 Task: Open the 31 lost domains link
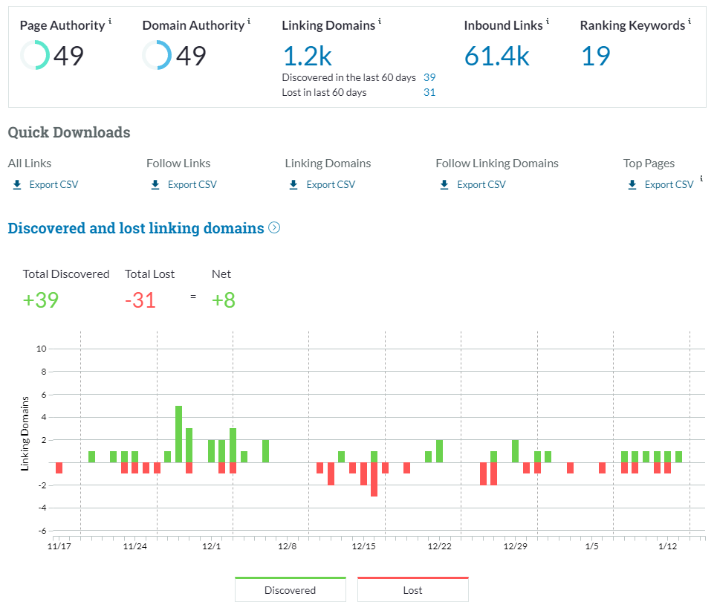coord(429,92)
